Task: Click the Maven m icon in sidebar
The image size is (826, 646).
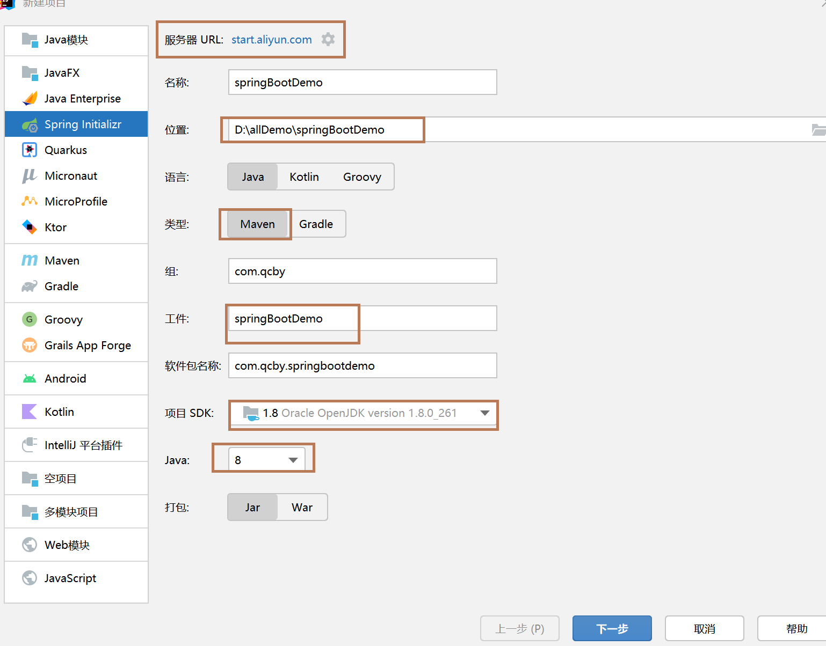Action: coord(30,261)
